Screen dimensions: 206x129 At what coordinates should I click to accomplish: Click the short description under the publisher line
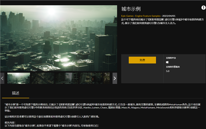[162, 21]
